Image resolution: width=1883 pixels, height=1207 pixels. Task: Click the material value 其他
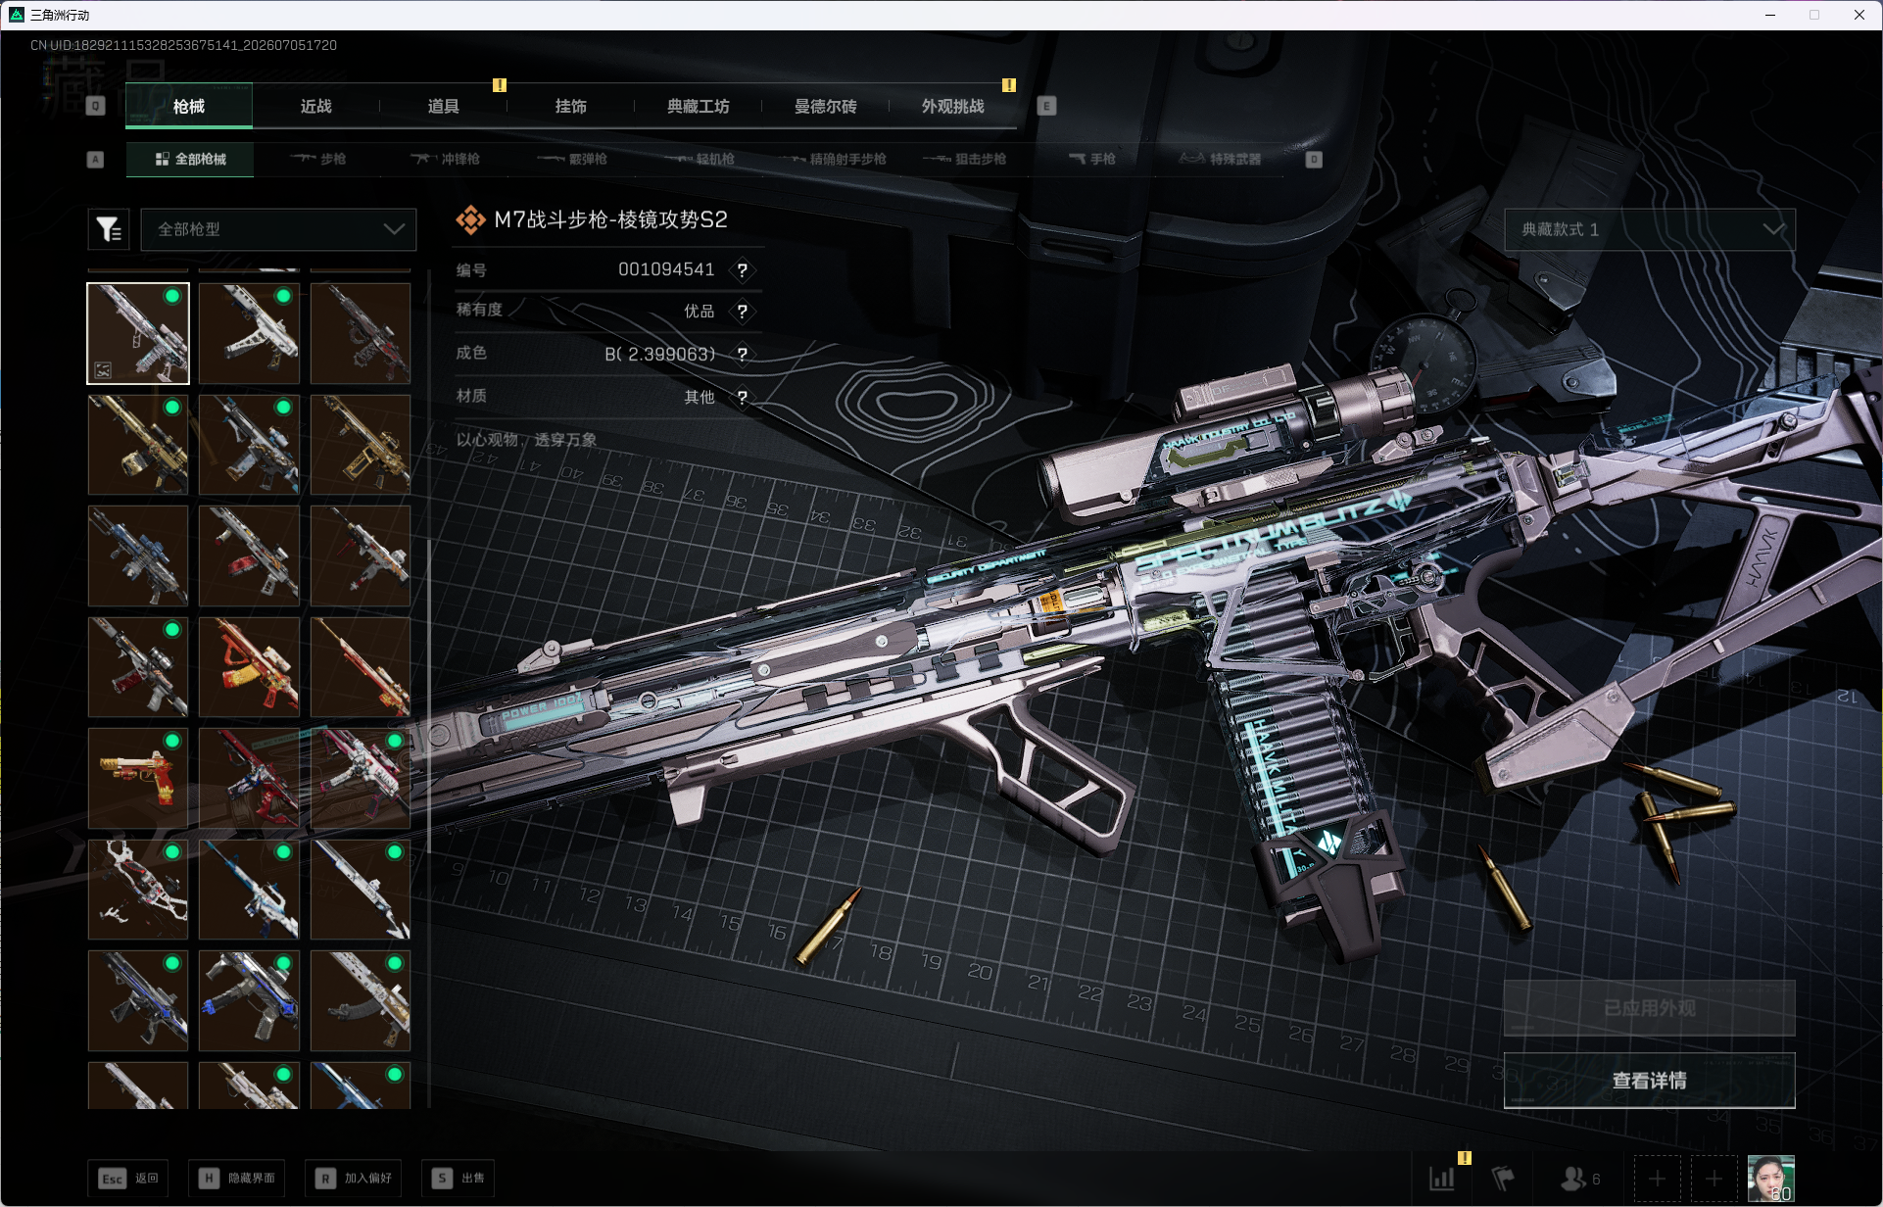click(700, 397)
